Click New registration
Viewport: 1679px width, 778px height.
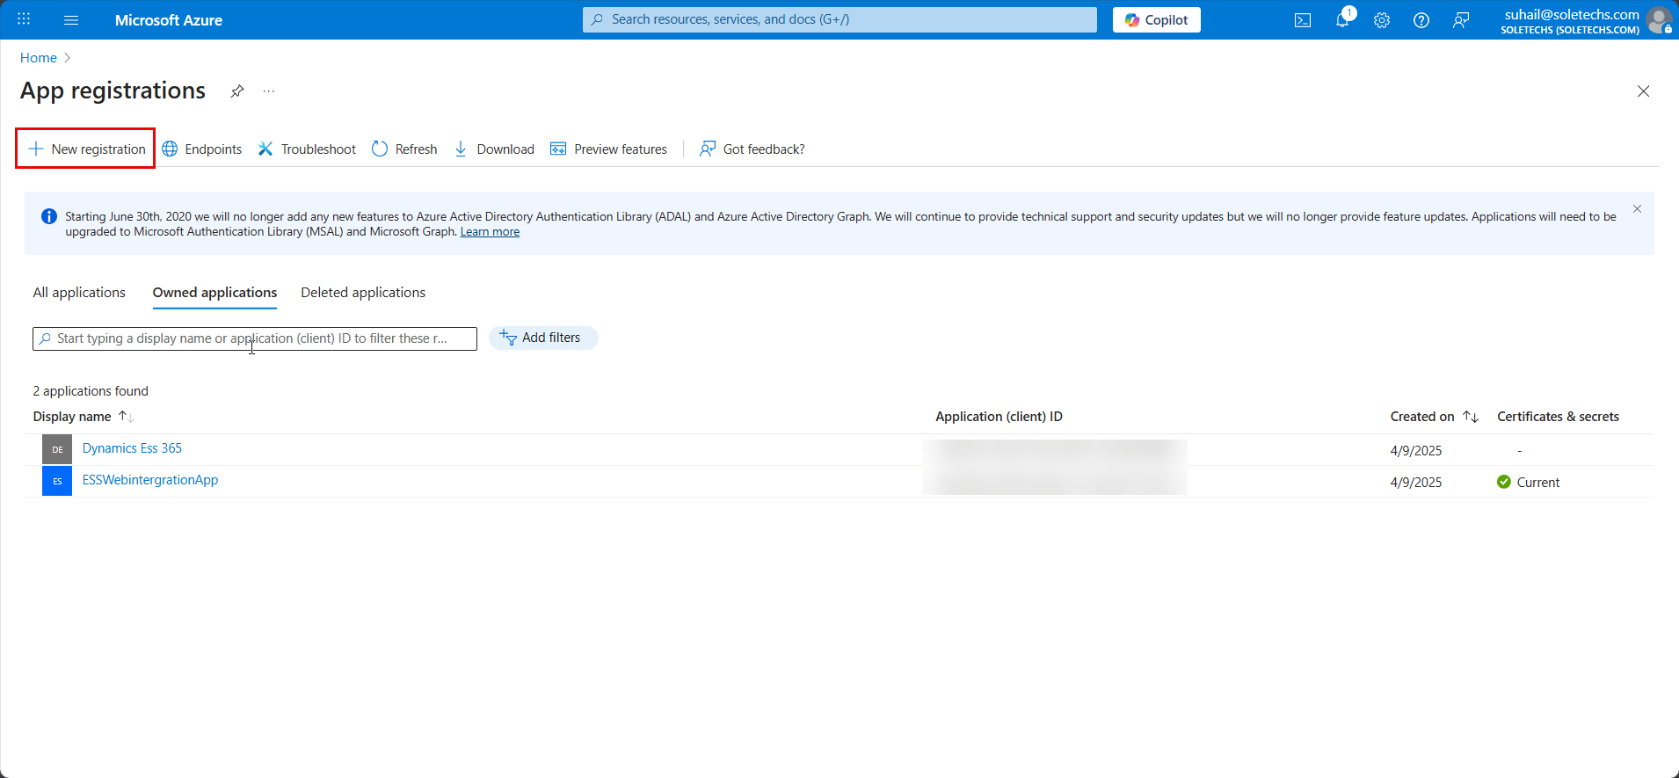tap(86, 149)
